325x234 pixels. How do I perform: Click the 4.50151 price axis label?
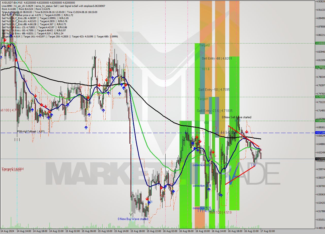coord(320,220)
